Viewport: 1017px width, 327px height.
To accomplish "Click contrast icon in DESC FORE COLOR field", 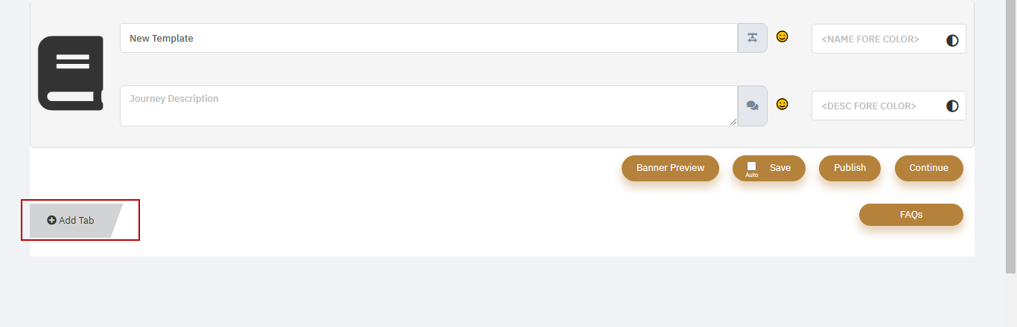I will pos(952,106).
